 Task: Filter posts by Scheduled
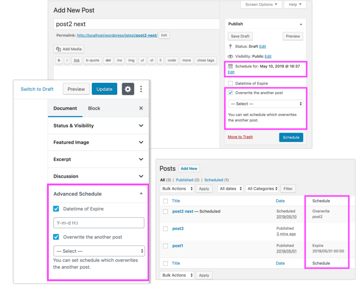[214, 180]
